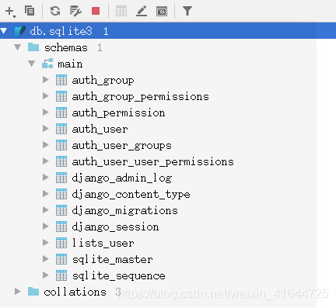Viewport: 336px width, 308px height.
Task: Click the New (plus) toolbar button
Action: (x=10, y=12)
